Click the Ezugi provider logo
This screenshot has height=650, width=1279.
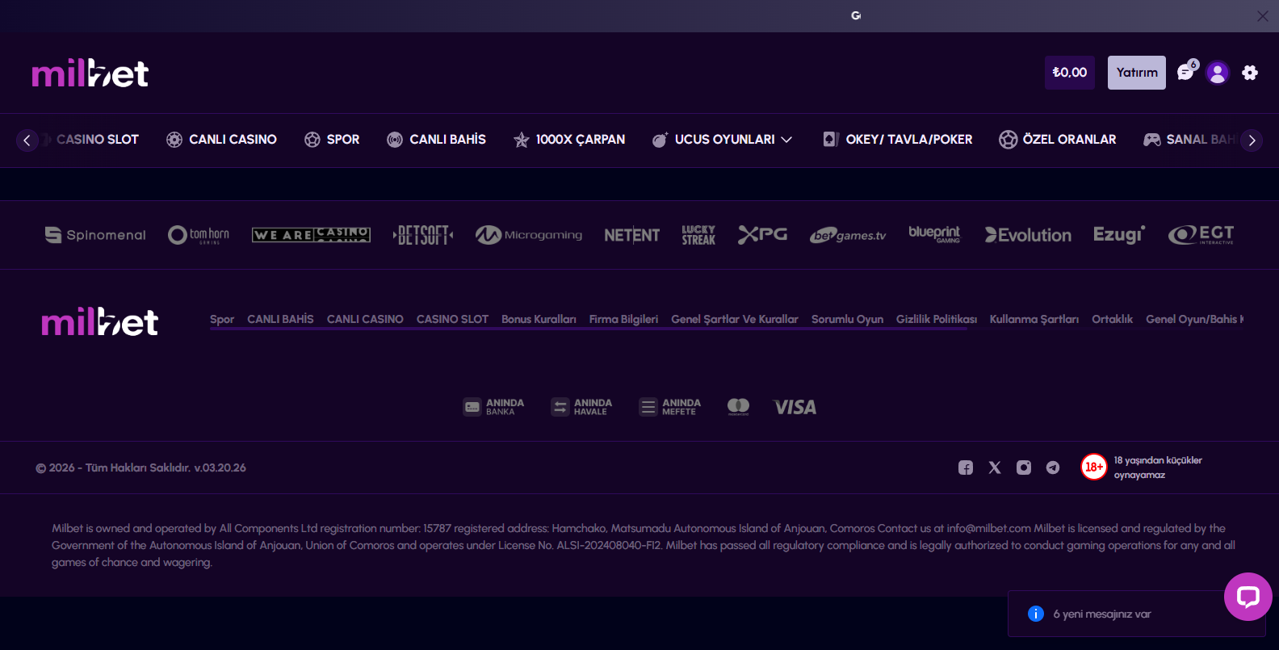[1119, 235]
